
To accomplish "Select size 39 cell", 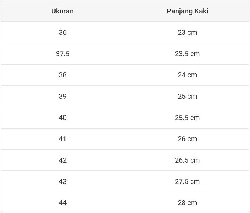I will pos(62,96).
